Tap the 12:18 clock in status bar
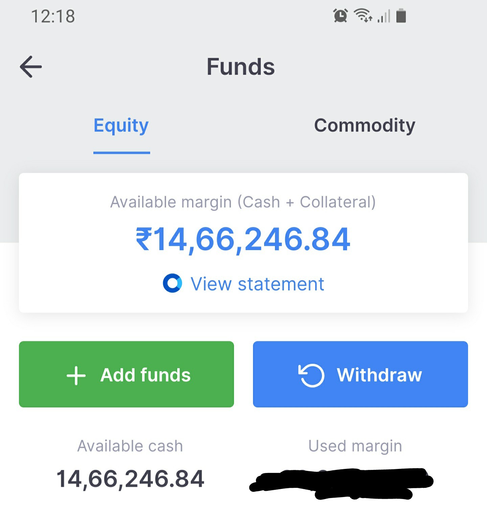 pos(53,16)
